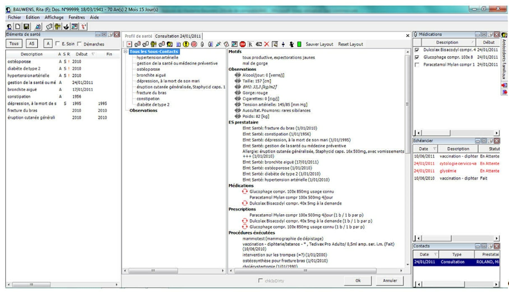Click the syringe icon in consultation toolbar
509x292 pixels.
click(218, 44)
